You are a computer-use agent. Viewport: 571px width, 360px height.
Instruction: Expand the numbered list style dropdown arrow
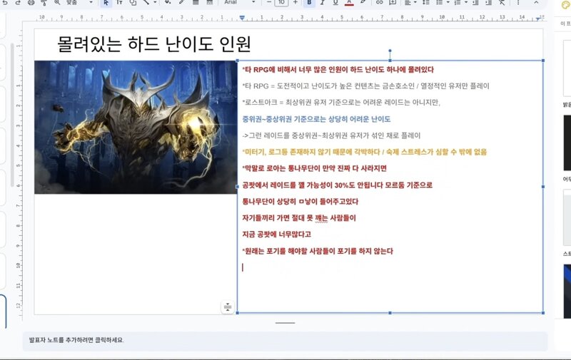click(x=466, y=3)
